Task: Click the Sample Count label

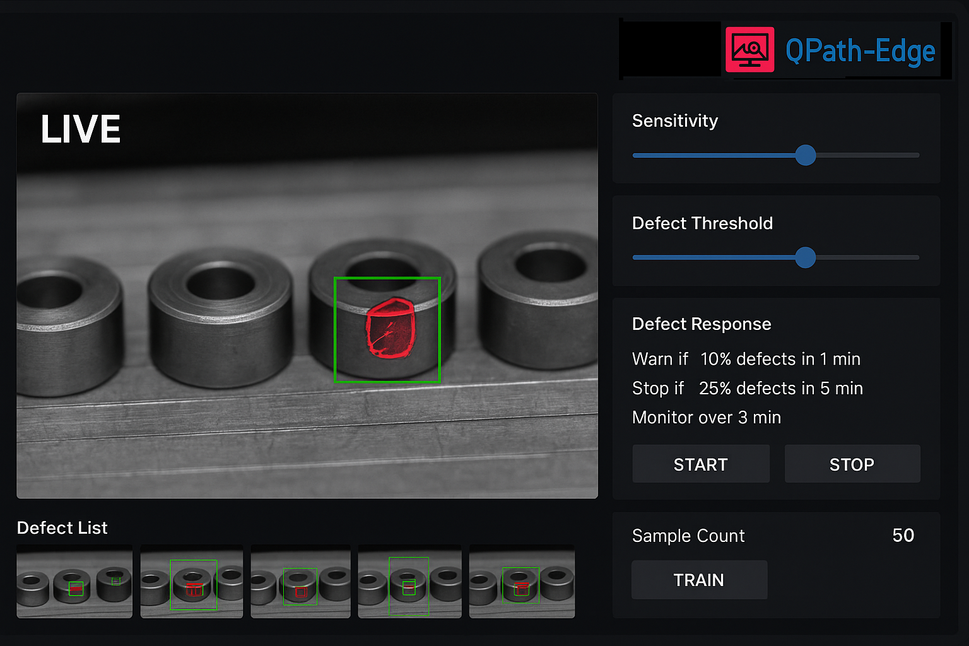Action: tap(688, 536)
